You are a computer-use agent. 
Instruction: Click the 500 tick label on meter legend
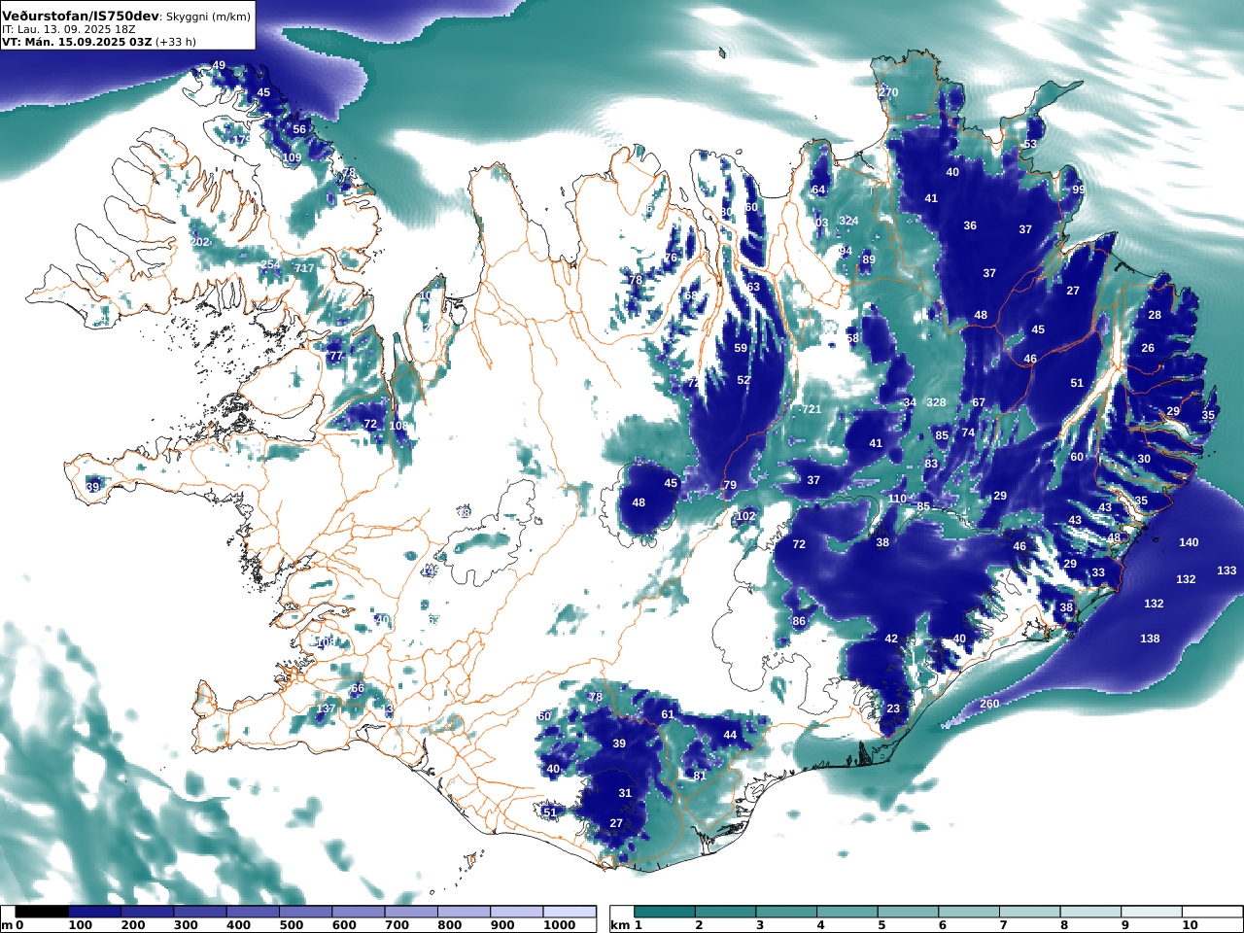coord(292,925)
